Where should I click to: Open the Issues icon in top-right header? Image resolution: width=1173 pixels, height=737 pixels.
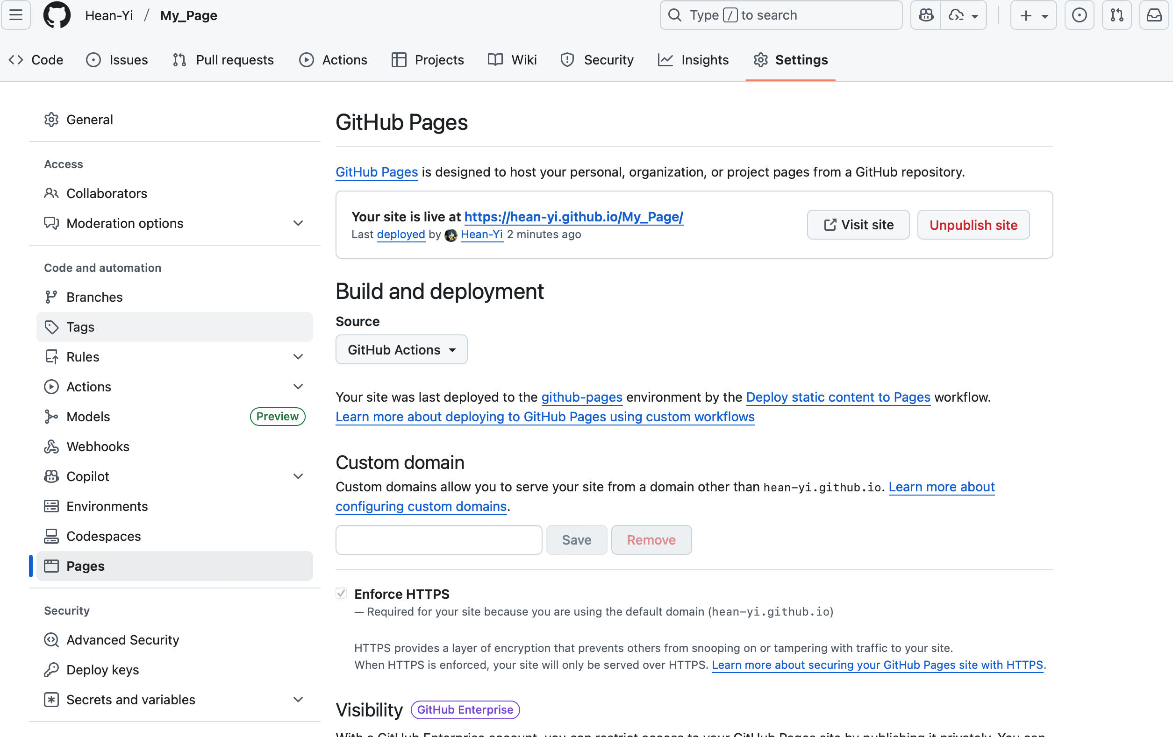[x=1079, y=15]
